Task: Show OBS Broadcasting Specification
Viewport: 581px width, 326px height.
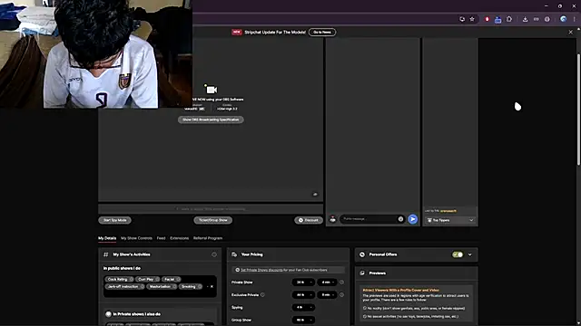Action: pos(211,120)
